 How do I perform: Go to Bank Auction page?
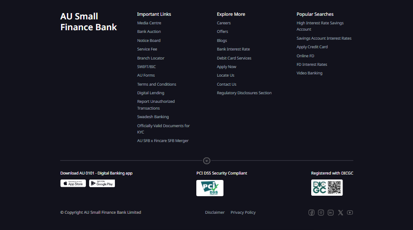(149, 32)
